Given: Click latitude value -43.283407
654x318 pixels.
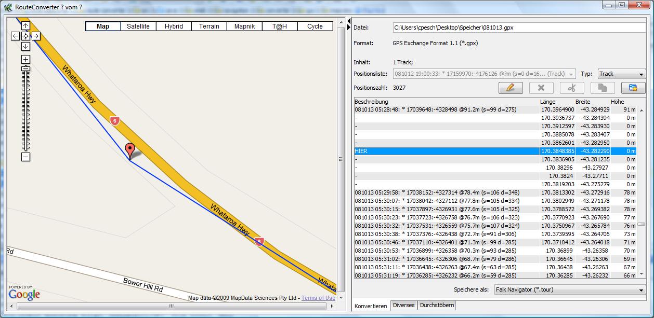Looking at the screenshot, I should pyautogui.click(x=596, y=134).
